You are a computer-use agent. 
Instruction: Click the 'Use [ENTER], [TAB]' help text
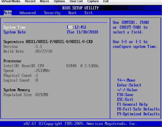[131, 23]
